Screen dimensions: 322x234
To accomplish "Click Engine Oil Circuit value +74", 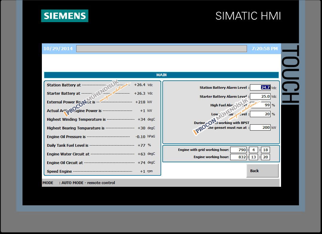I will tap(141, 163).
